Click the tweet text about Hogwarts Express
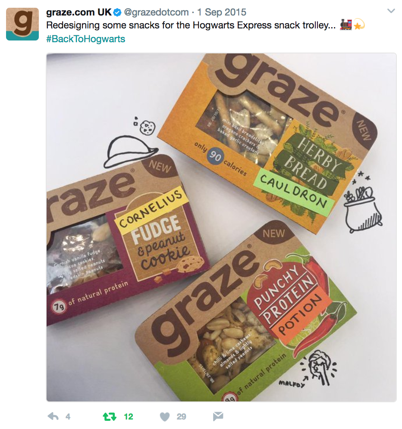The height and width of the screenshot is (429, 402). 191,25
